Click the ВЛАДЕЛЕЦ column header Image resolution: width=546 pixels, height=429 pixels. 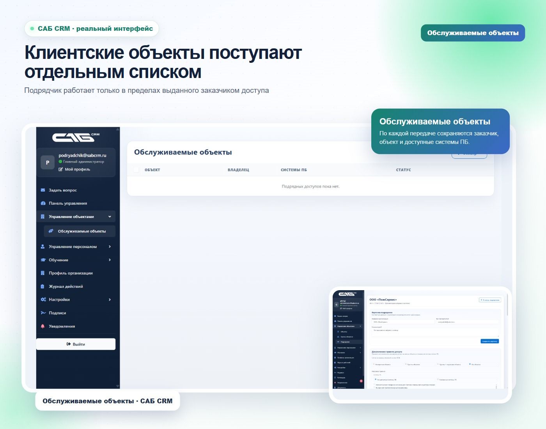point(238,170)
